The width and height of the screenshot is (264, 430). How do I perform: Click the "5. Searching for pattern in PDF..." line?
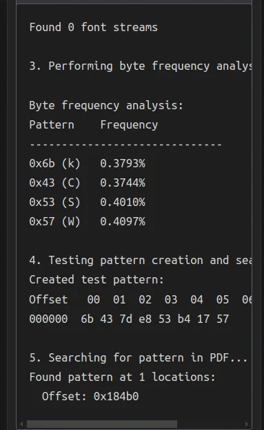click(x=139, y=358)
